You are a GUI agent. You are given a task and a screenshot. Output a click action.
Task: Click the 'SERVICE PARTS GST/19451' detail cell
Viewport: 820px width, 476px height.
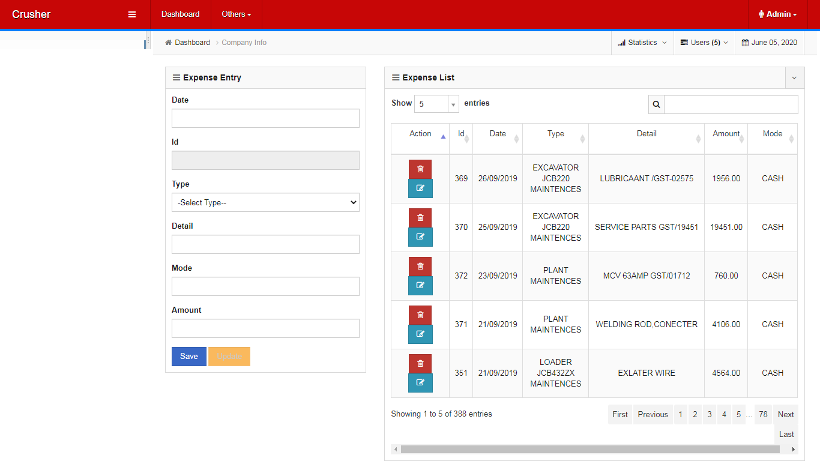point(647,227)
